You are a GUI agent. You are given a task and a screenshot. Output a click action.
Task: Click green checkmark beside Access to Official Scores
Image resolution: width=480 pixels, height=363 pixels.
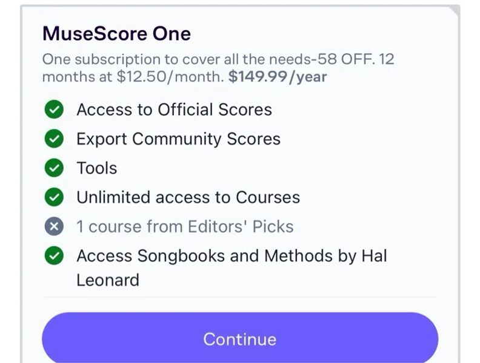pyautogui.click(x=54, y=110)
